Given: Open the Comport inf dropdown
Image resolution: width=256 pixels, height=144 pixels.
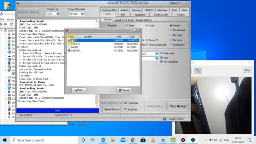Looking at the screenshot, I should click(58, 14).
